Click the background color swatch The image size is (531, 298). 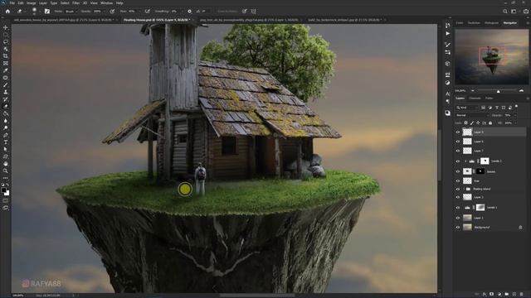[7, 193]
